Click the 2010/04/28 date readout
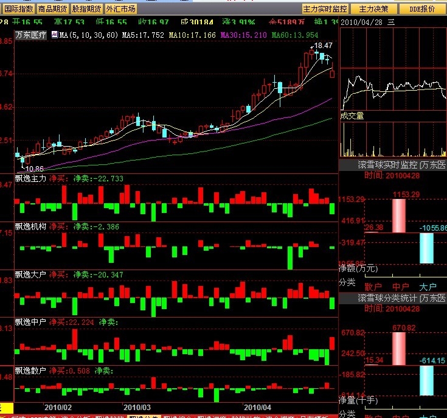 [361, 23]
